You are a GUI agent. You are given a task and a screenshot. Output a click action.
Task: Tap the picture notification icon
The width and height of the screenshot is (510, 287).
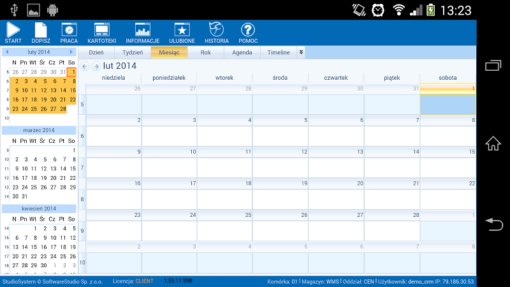(x=33, y=10)
